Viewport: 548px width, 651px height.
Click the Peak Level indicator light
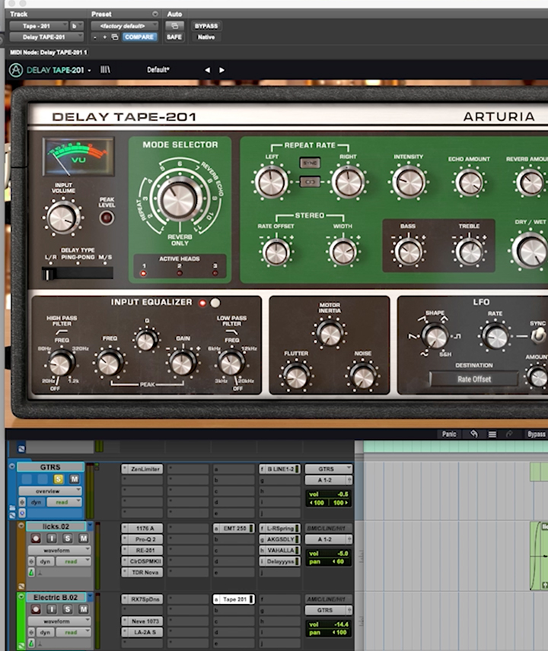point(107,218)
